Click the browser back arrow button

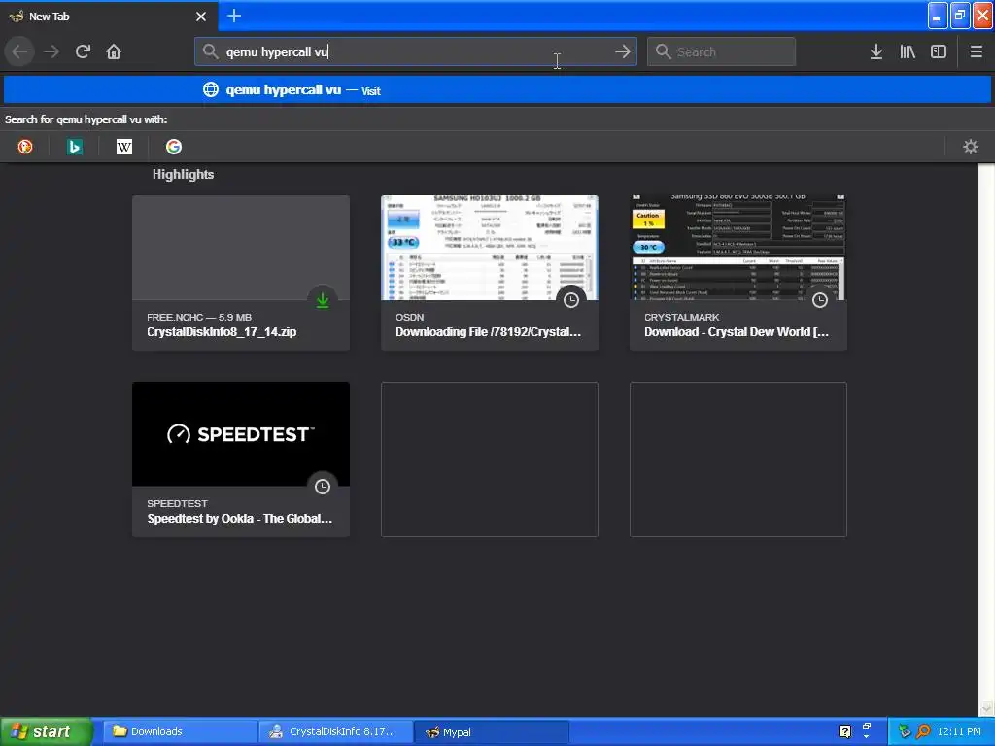click(19, 52)
